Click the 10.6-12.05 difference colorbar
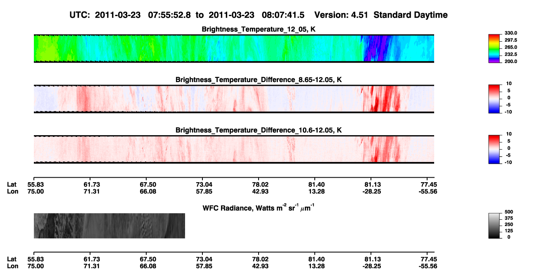The width and height of the screenshot is (537, 275). tap(495, 149)
